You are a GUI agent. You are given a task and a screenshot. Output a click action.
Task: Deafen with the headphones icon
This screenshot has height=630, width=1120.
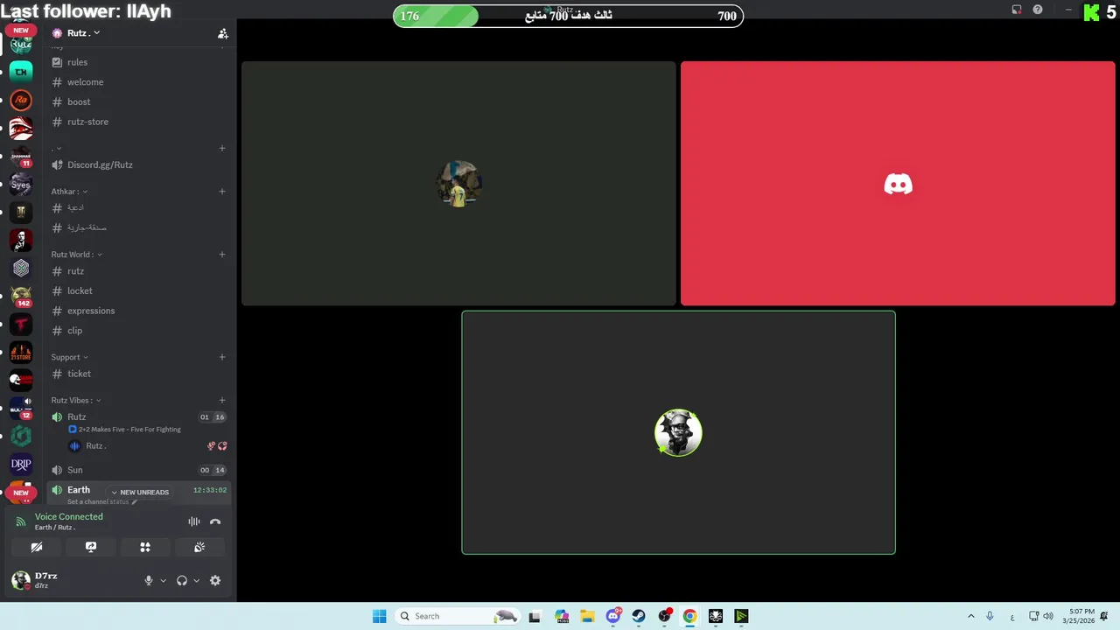pos(182,580)
